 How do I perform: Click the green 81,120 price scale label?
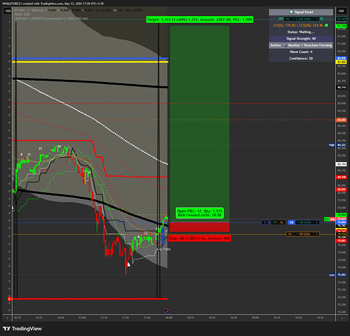click(x=341, y=26)
